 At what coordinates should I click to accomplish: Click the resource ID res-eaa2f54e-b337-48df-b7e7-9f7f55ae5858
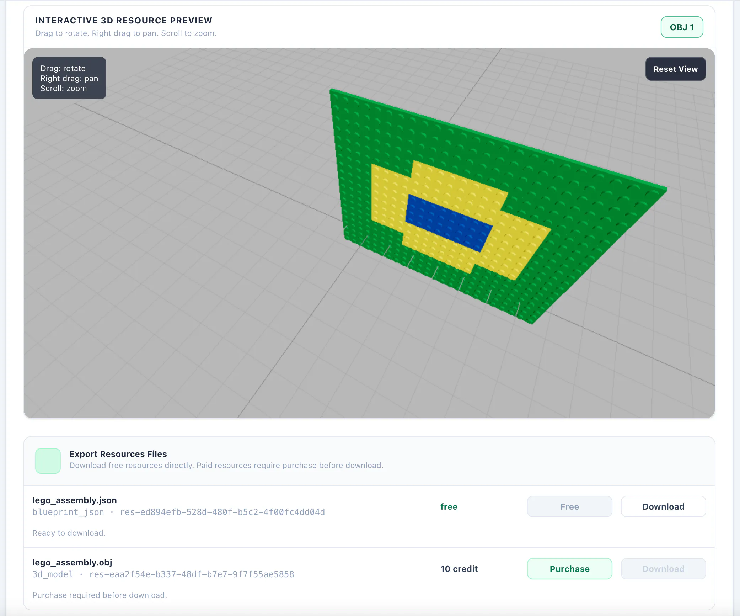coord(192,574)
